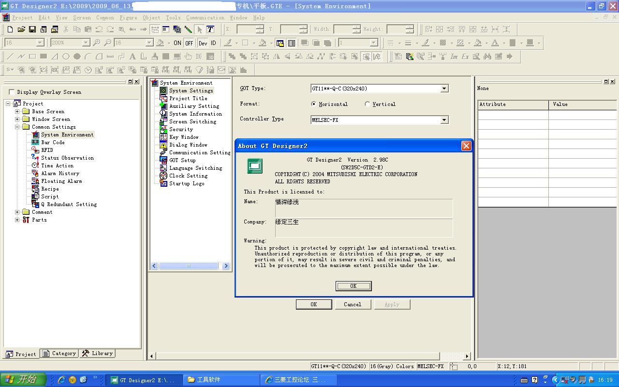Open the GOT Type dropdown

click(444, 89)
